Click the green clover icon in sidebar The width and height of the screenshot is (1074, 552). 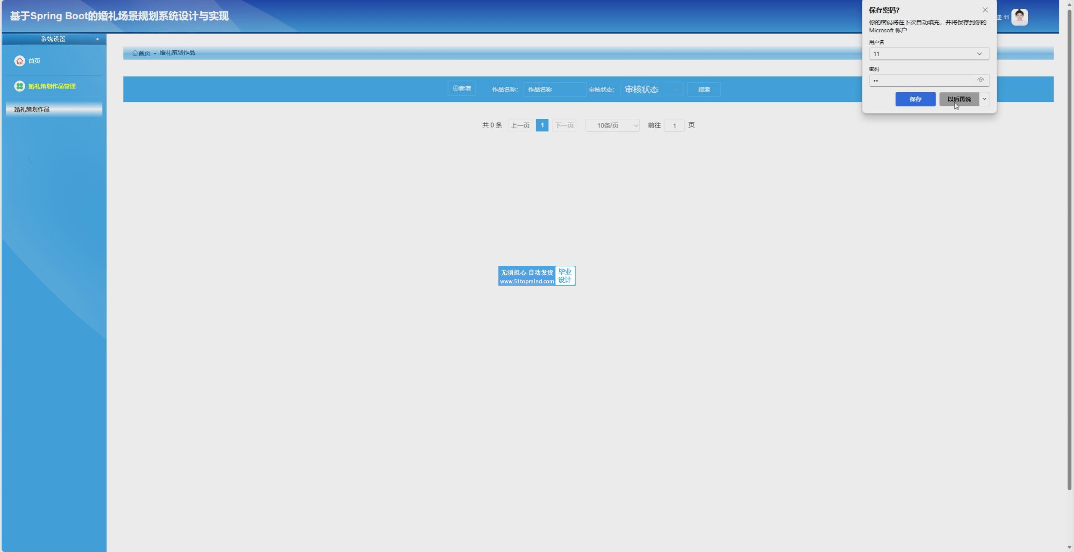[20, 86]
